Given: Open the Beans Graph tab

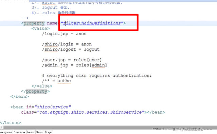Looking at the screenshot, I should click(44, 132).
